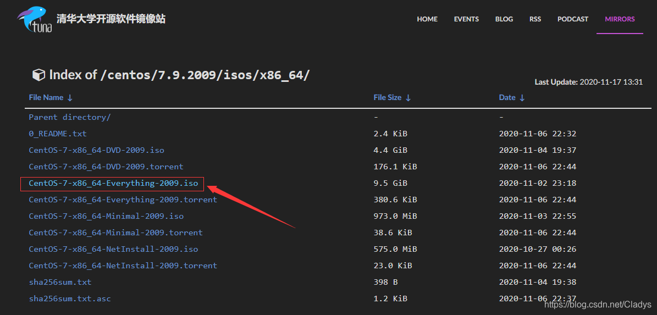The width and height of the screenshot is (657, 315).
Task: Select the MIRRORS nav tab
Action: coord(620,19)
